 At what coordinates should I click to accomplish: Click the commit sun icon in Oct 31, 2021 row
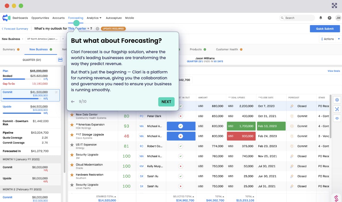point(292,116)
